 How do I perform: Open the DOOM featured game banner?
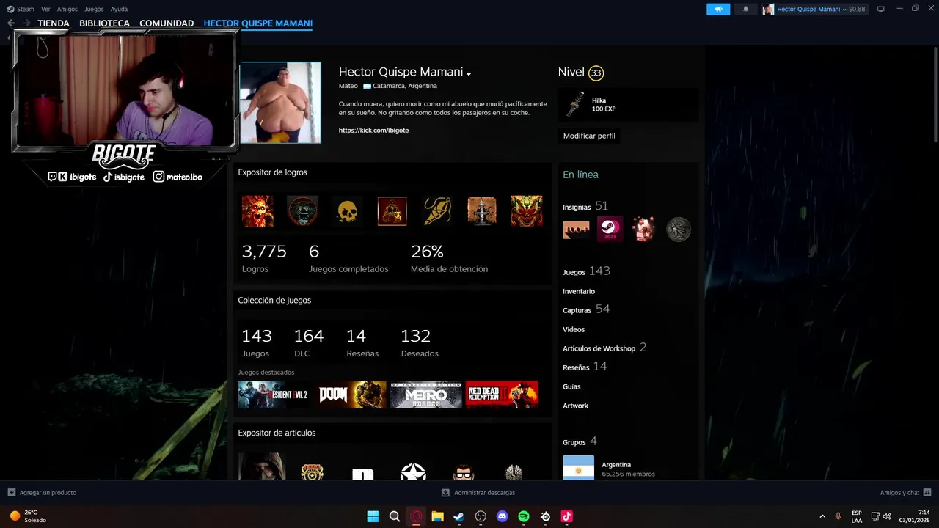click(x=350, y=395)
